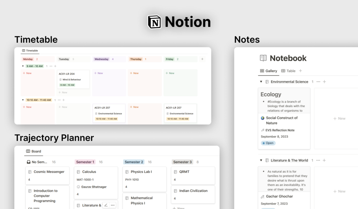The image size is (358, 209).
Task: Add new Monday card in 9 AM row
Action: click(27, 73)
